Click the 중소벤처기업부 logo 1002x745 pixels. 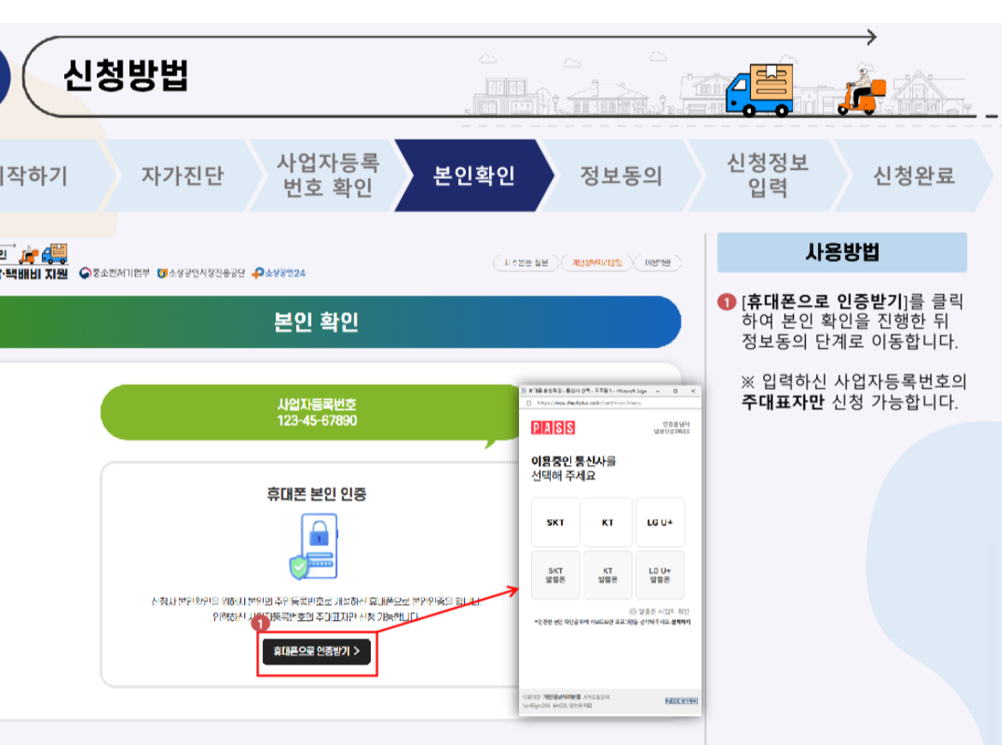[114, 273]
